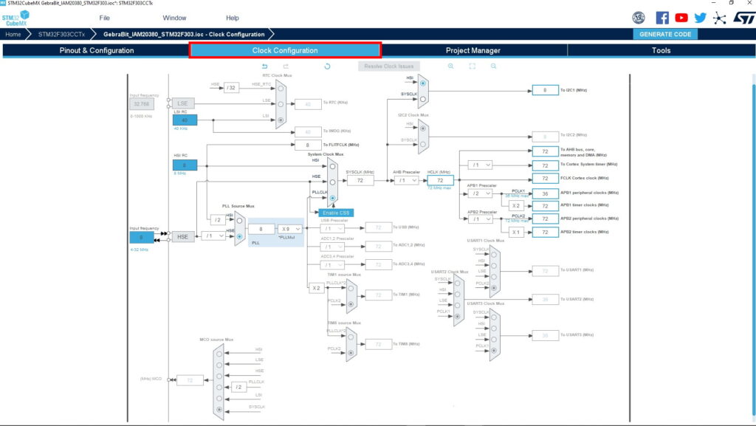Screen dimensions: 756x426
Task: Open the Window menu
Action: point(174,18)
